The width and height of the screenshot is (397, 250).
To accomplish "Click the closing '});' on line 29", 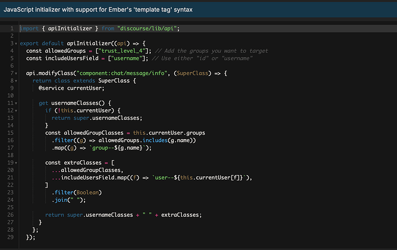I will pyautogui.click(x=30, y=237).
